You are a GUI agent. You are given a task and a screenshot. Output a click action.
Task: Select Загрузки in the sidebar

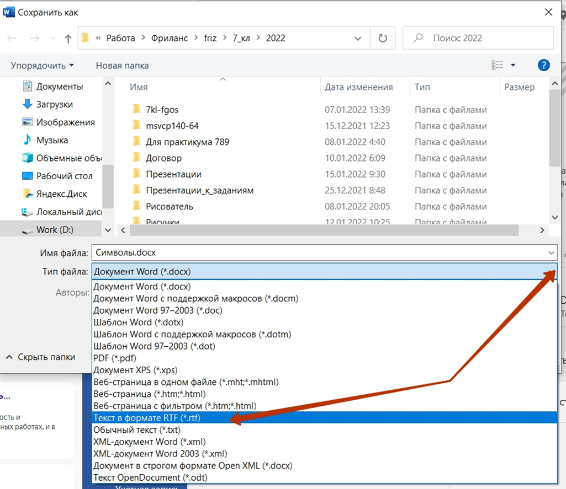pyautogui.click(x=48, y=105)
